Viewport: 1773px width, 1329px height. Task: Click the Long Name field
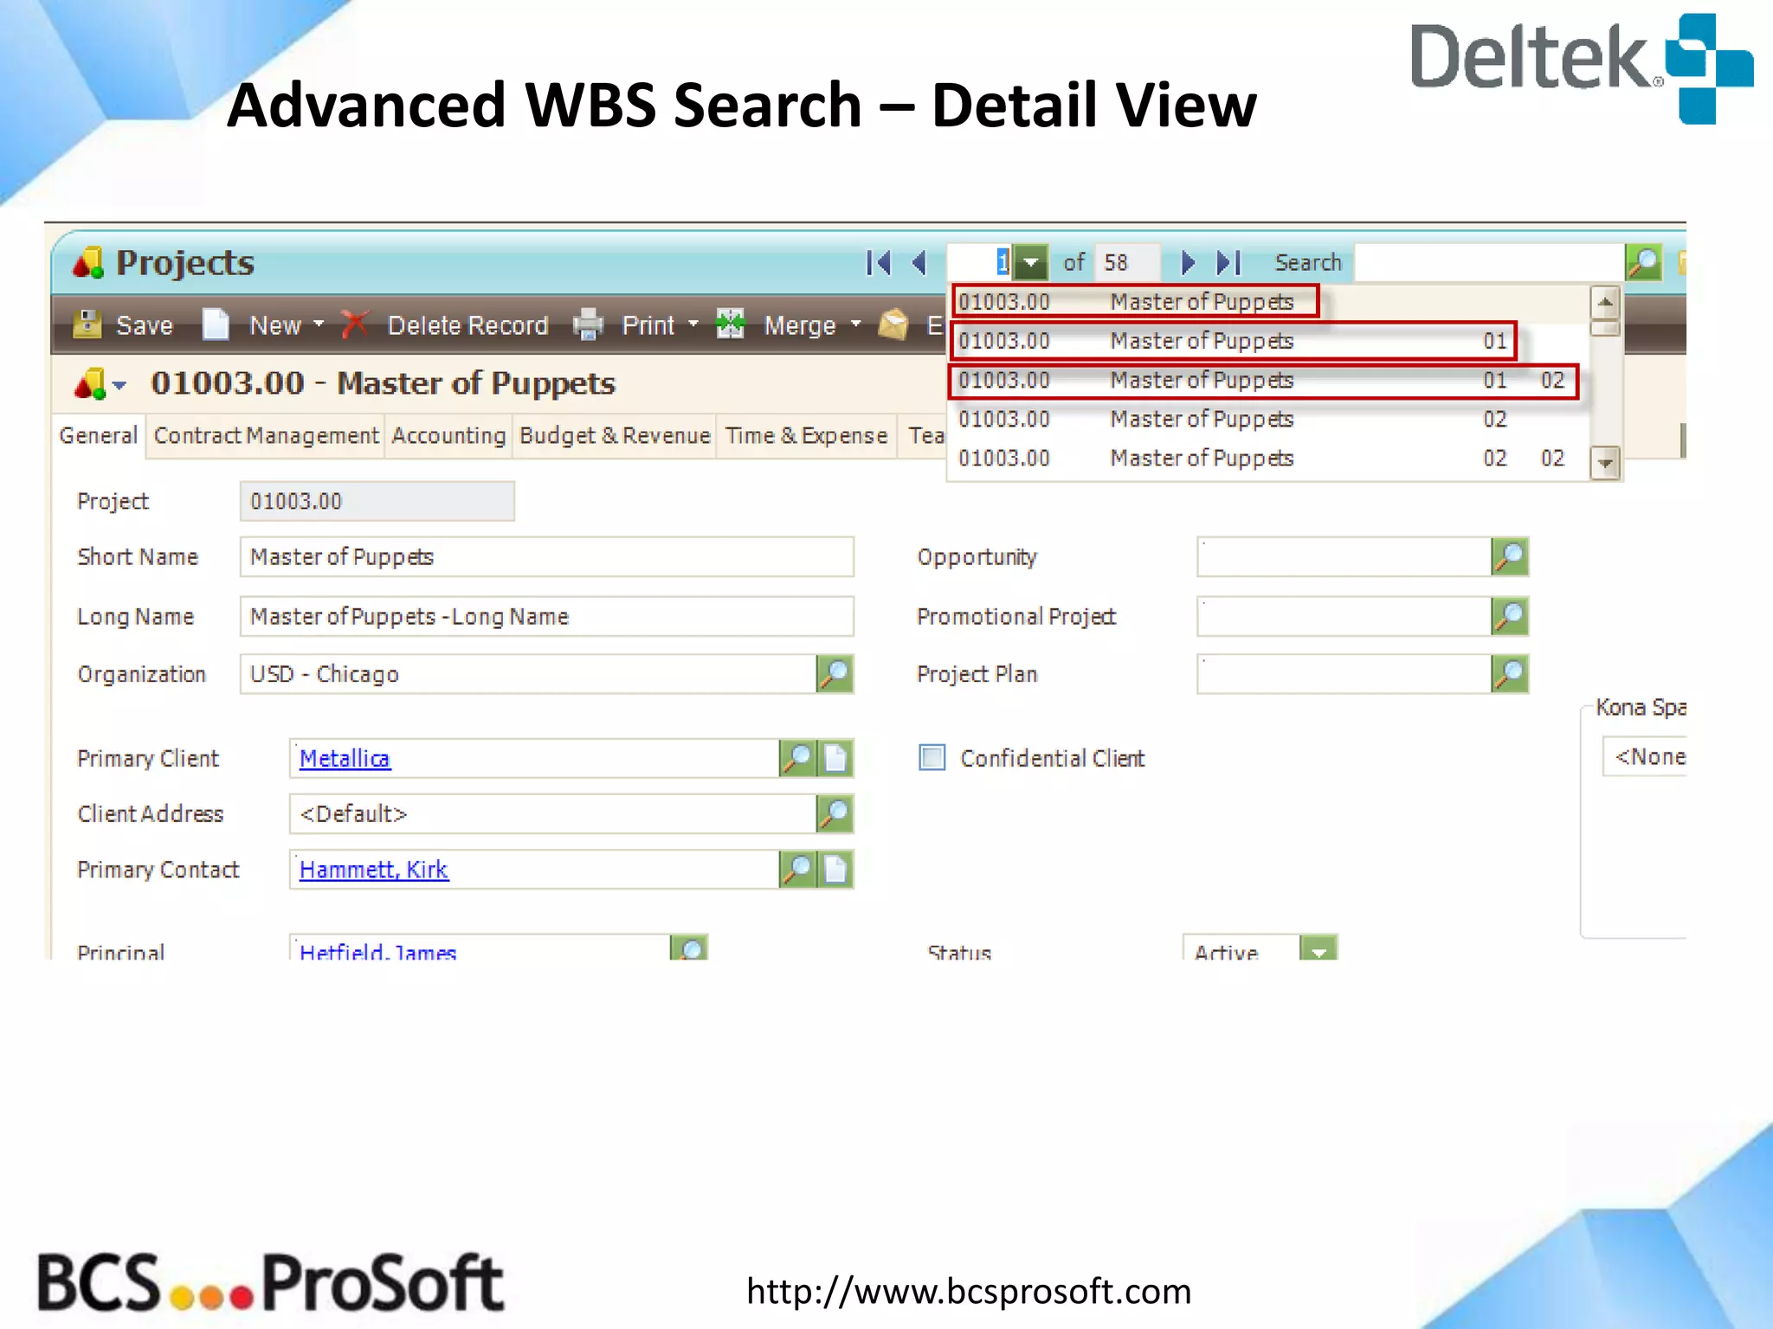click(547, 616)
